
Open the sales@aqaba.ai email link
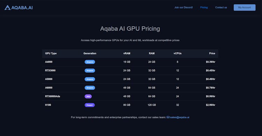pyautogui.click(x=180, y=117)
